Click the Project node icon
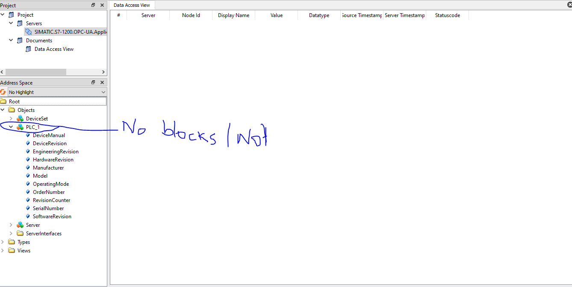The image size is (572, 287). (x=11, y=15)
